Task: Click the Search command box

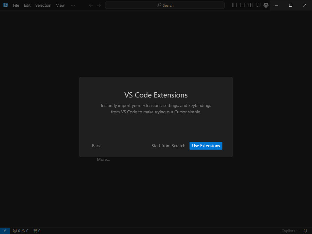Action: point(165,5)
